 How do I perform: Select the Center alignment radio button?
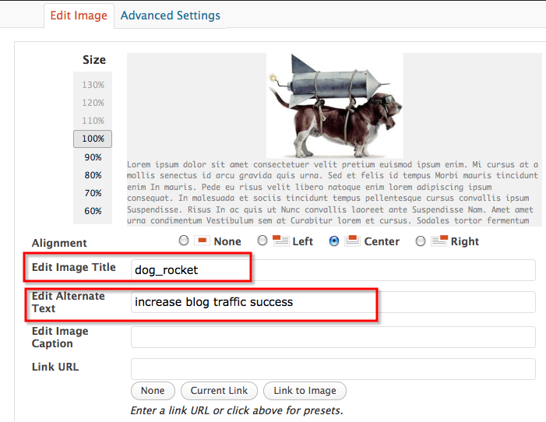click(334, 241)
